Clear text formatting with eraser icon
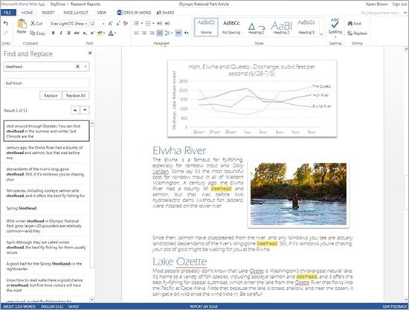409x310 pixels. 126,24
